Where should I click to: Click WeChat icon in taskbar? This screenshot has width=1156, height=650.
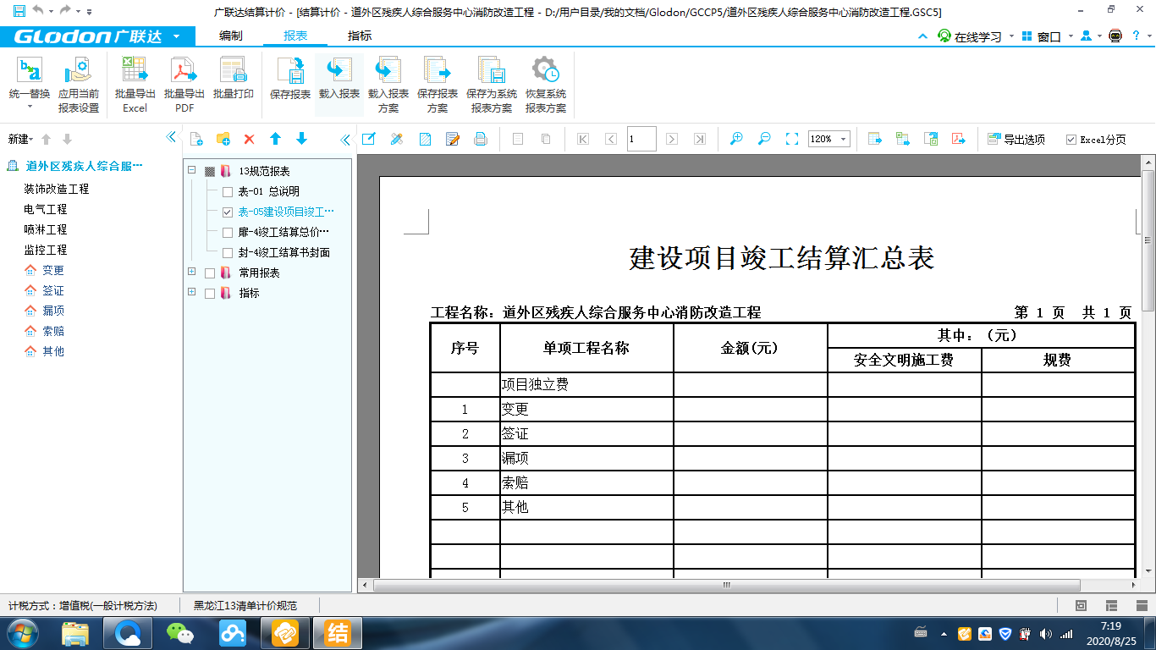(x=179, y=632)
